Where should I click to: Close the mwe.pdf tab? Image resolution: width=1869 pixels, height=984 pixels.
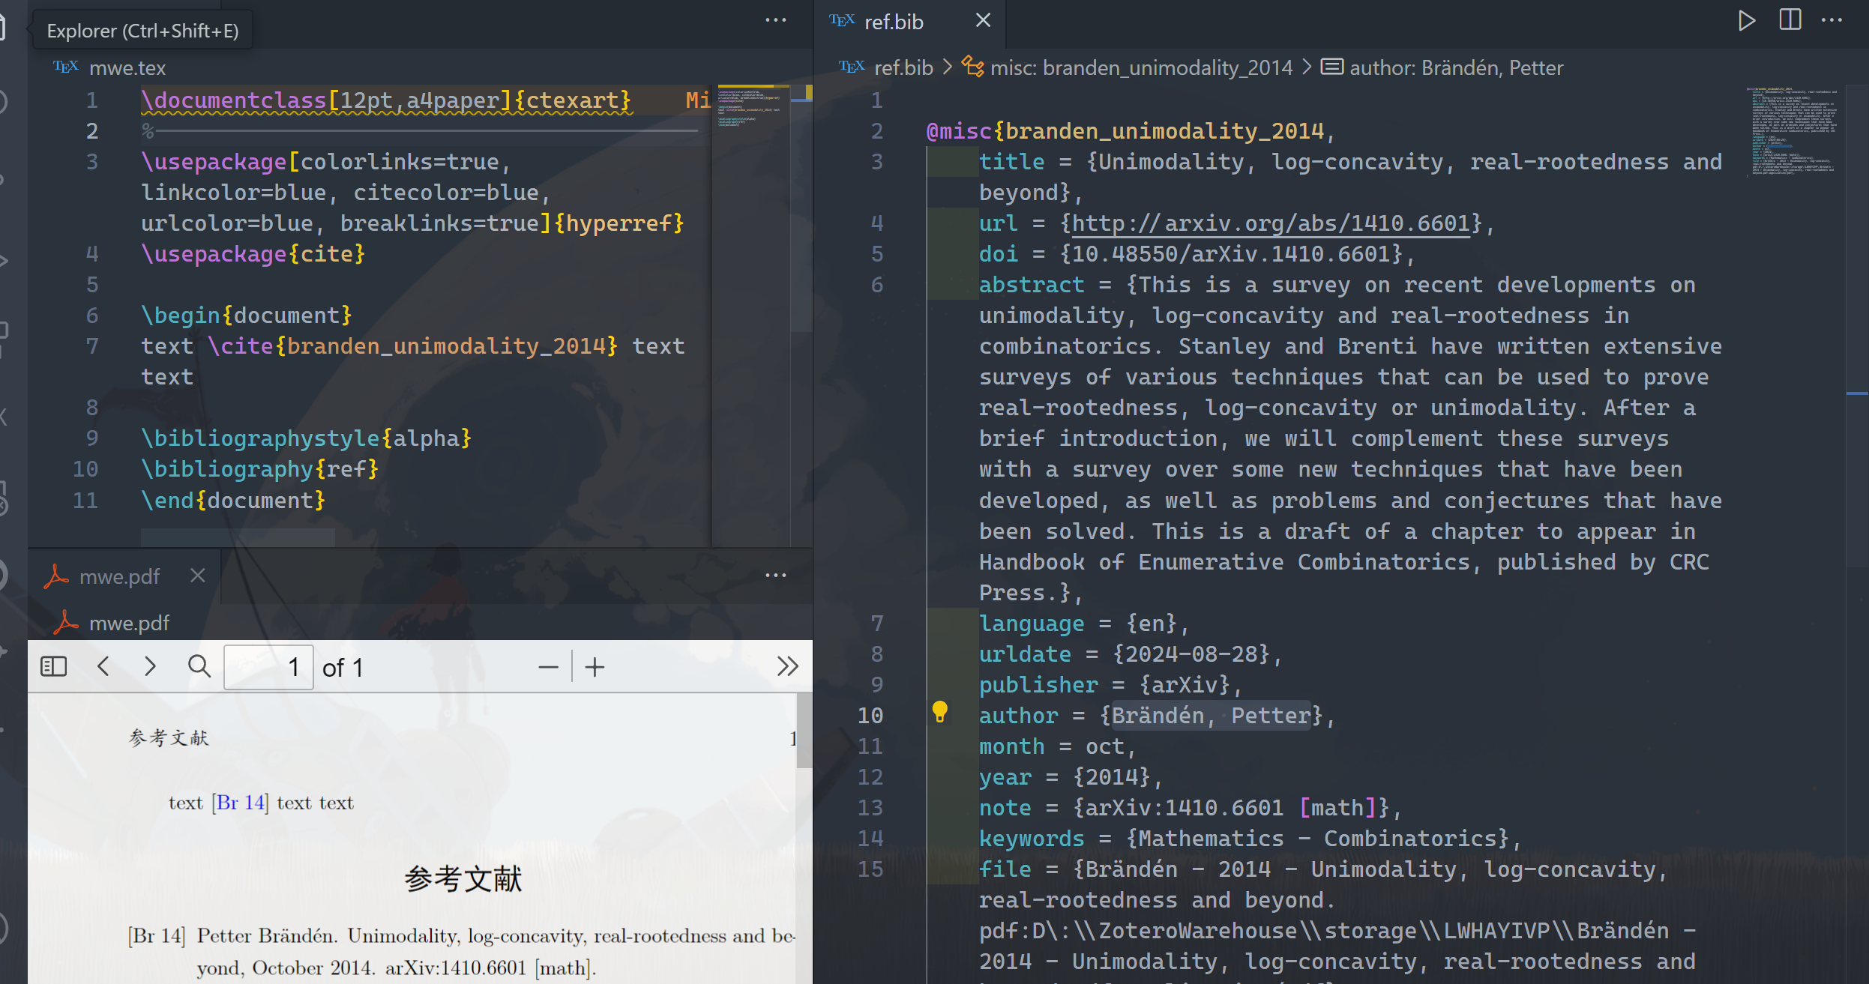pyautogui.click(x=197, y=576)
